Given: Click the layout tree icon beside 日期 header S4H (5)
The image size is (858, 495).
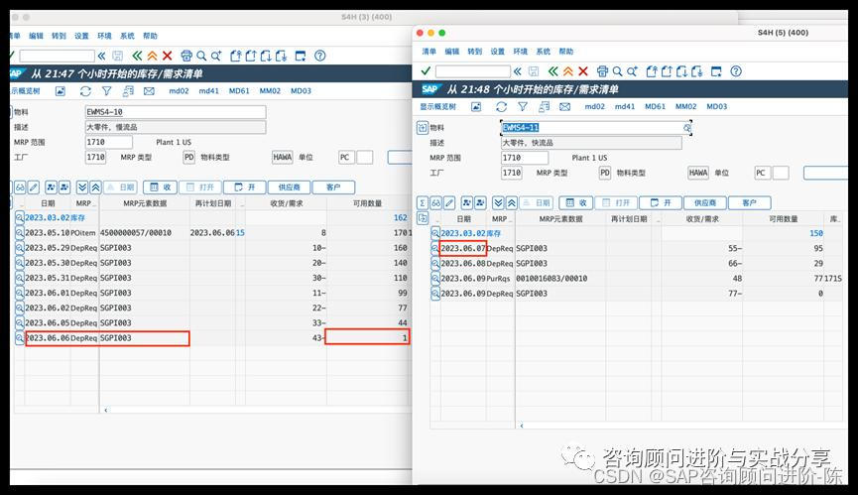Looking at the screenshot, I should pos(422,218).
